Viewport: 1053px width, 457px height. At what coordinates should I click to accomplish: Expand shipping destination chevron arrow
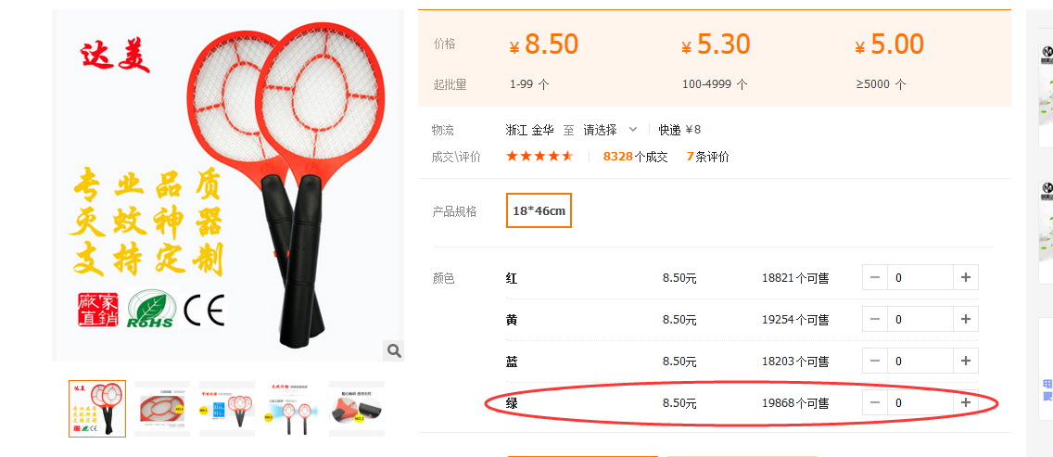[x=632, y=129]
